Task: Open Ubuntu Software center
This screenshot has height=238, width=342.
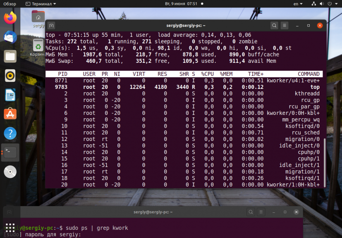Action: (x=10, y=114)
